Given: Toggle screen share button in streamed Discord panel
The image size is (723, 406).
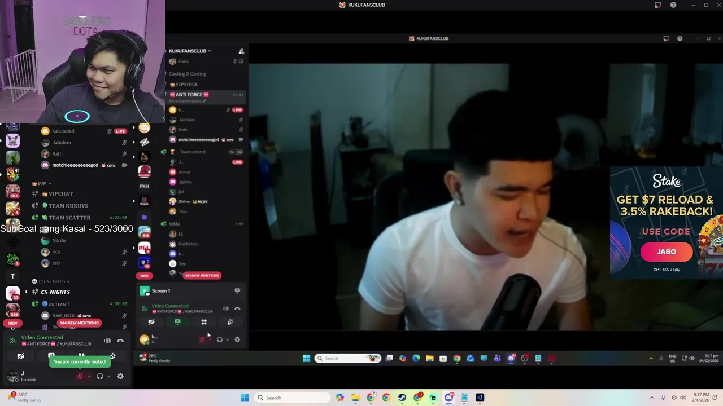Looking at the screenshot, I should [177, 322].
